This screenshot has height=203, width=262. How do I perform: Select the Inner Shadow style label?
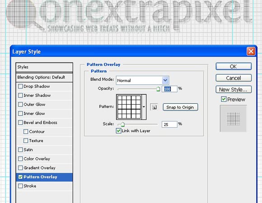[37, 95]
